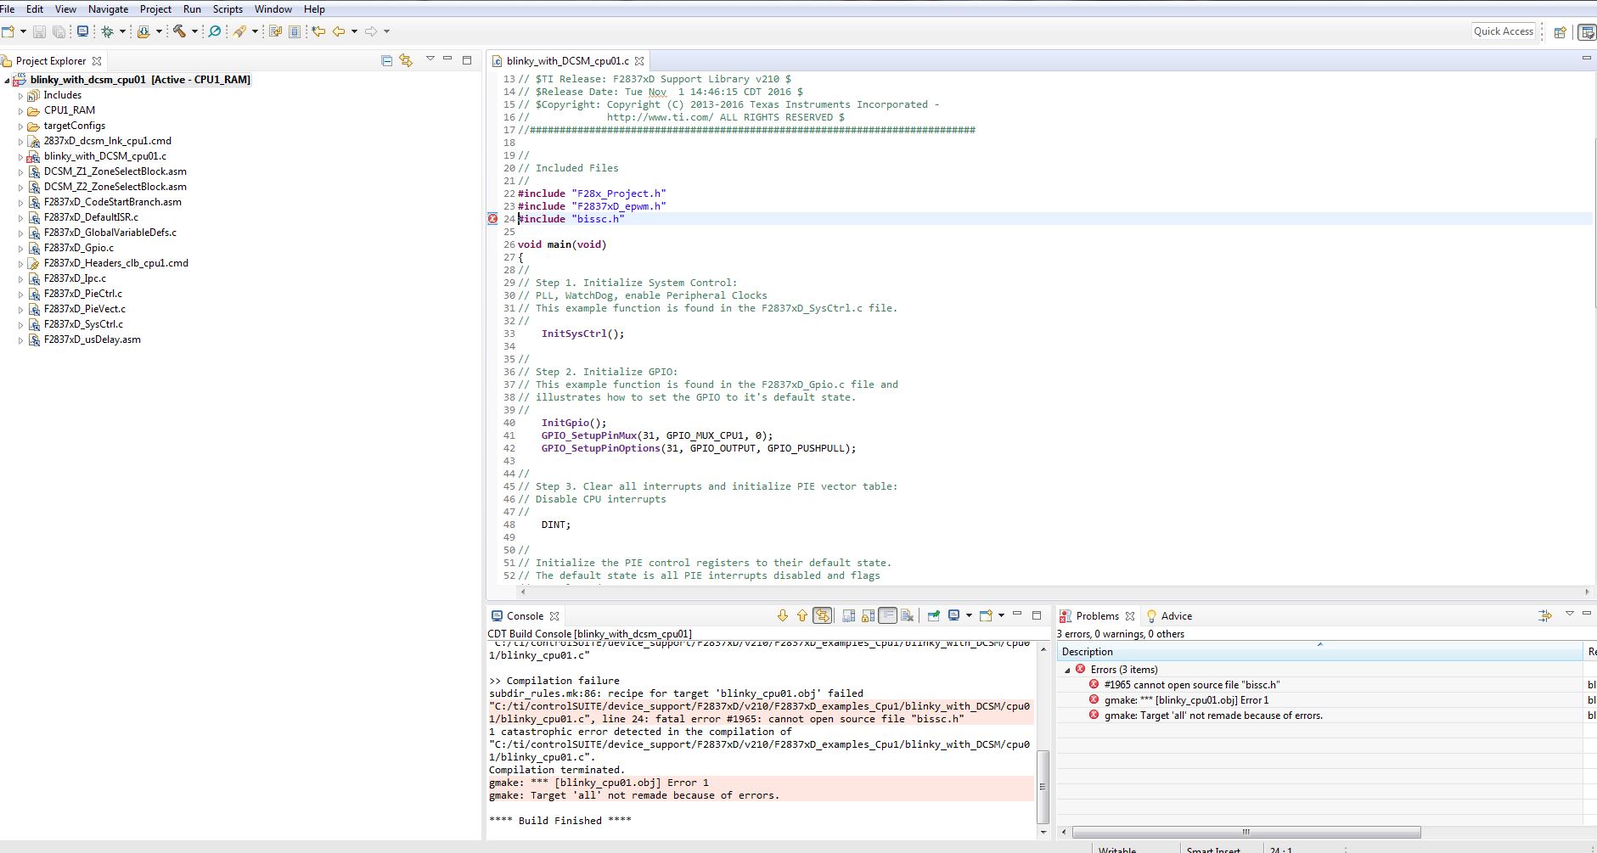Open the Project menu
This screenshot has width=1597, height=853.
tap(155, 9)
